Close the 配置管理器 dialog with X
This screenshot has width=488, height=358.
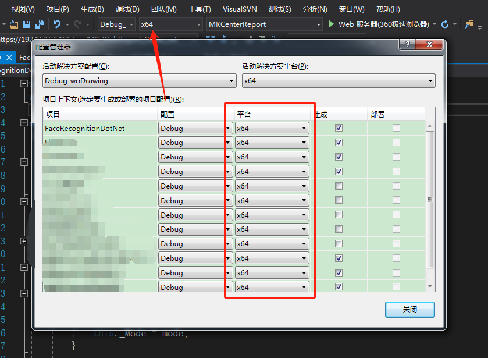point(429,44)
